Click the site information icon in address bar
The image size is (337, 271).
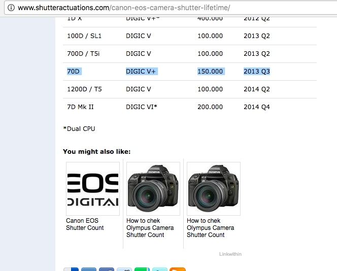[11, 8]
